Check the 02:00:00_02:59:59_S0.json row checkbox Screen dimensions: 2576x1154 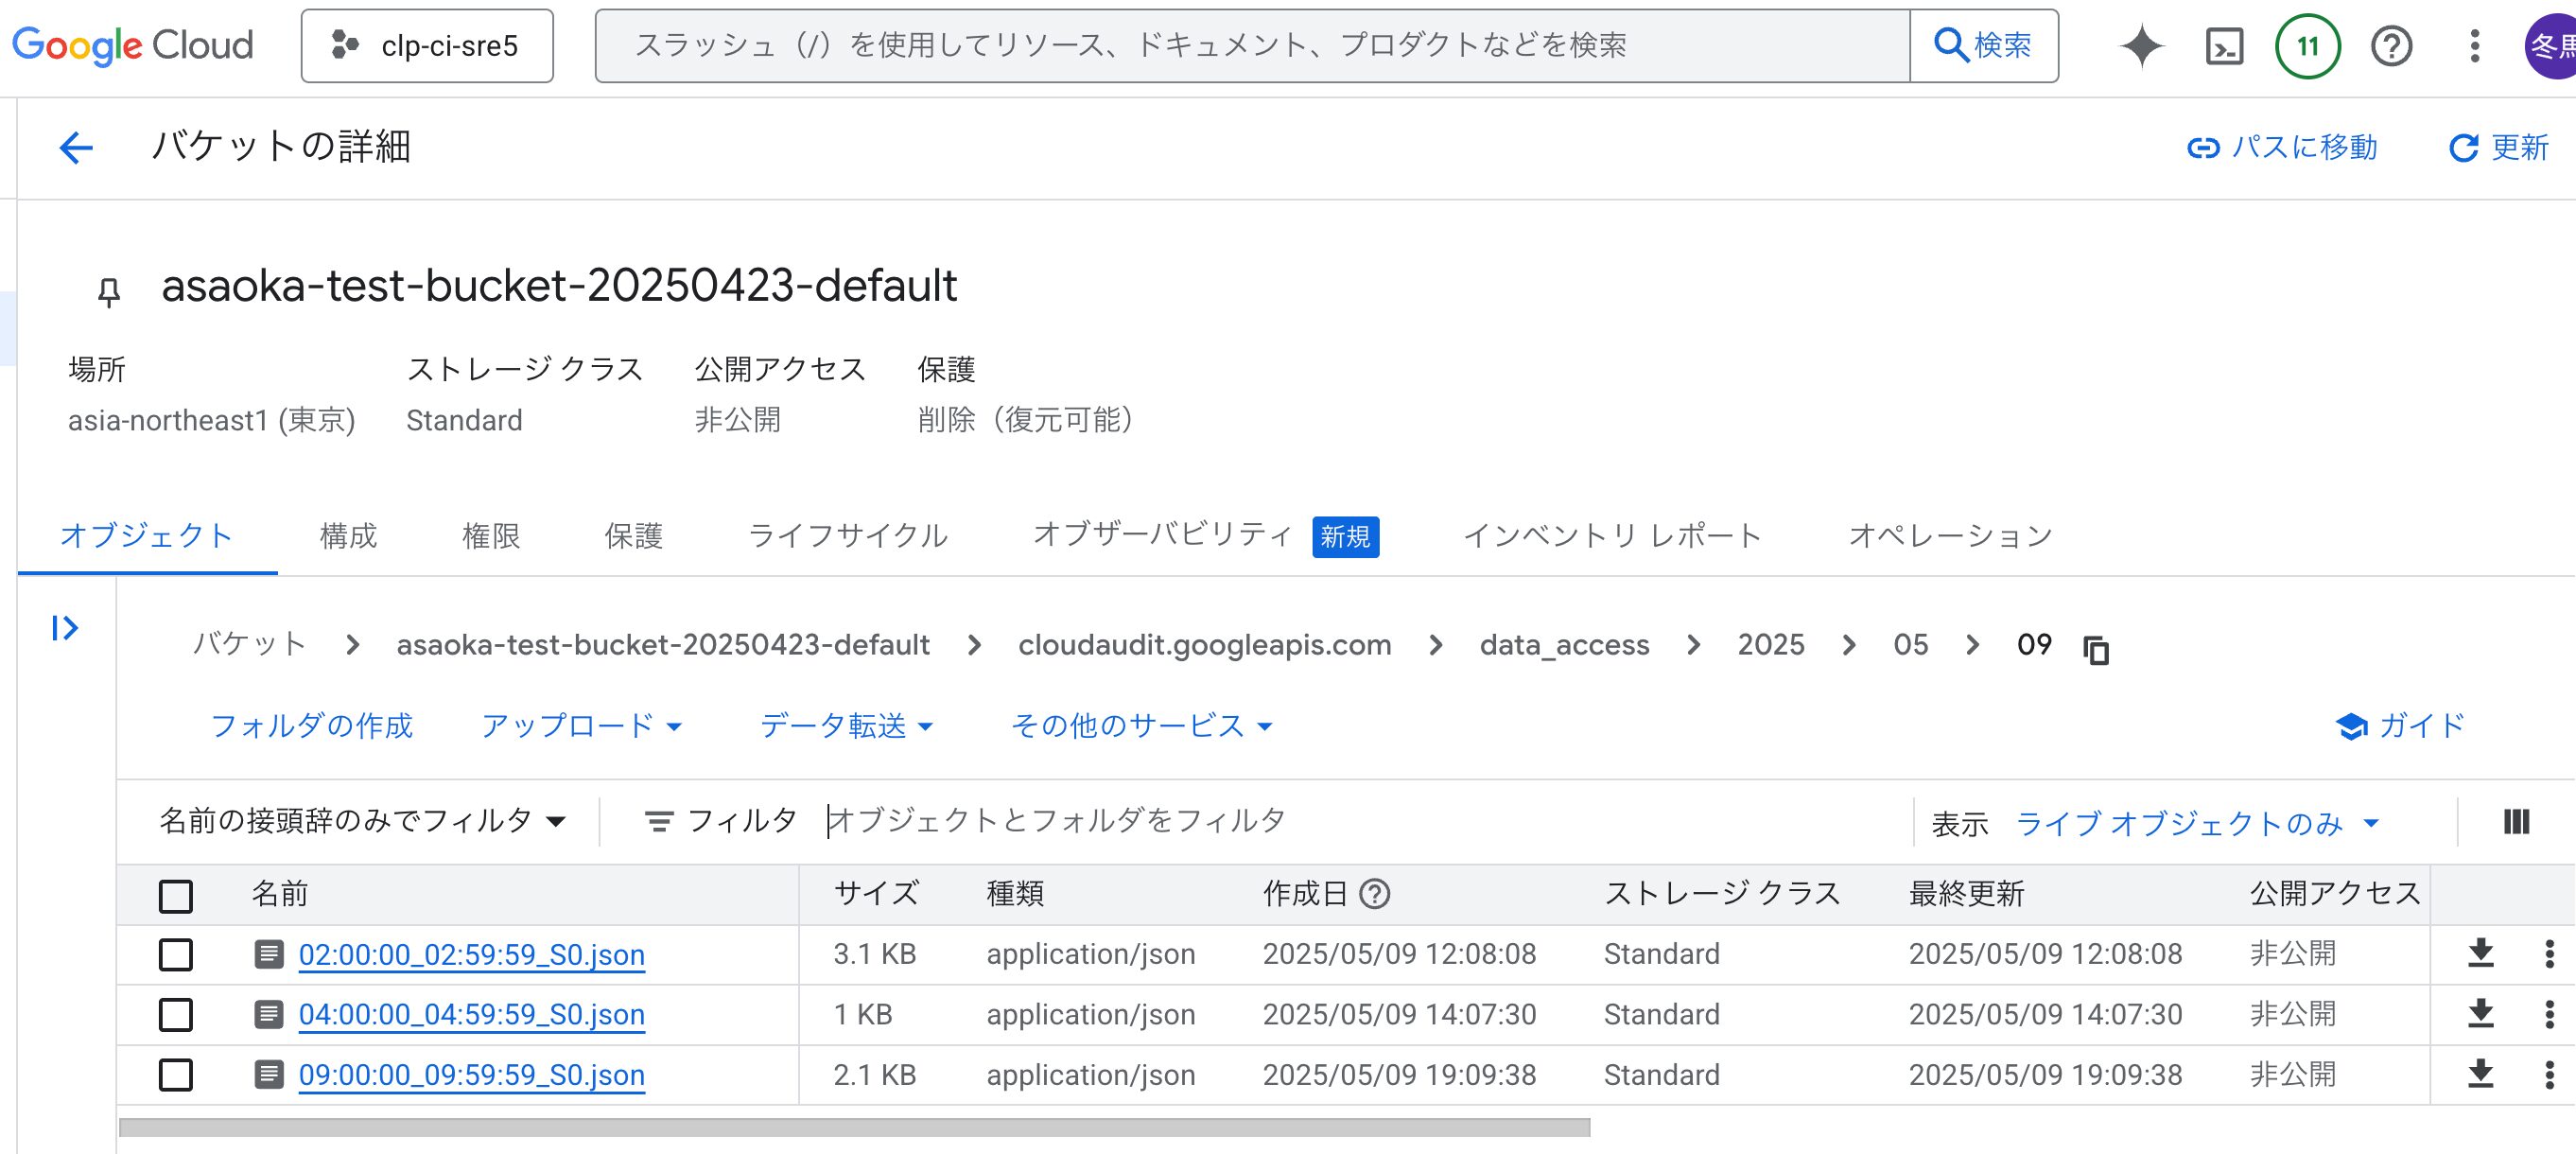(176, 954)
